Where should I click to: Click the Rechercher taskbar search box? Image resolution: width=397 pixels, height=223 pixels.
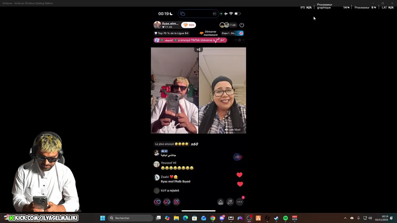[131, 218]
